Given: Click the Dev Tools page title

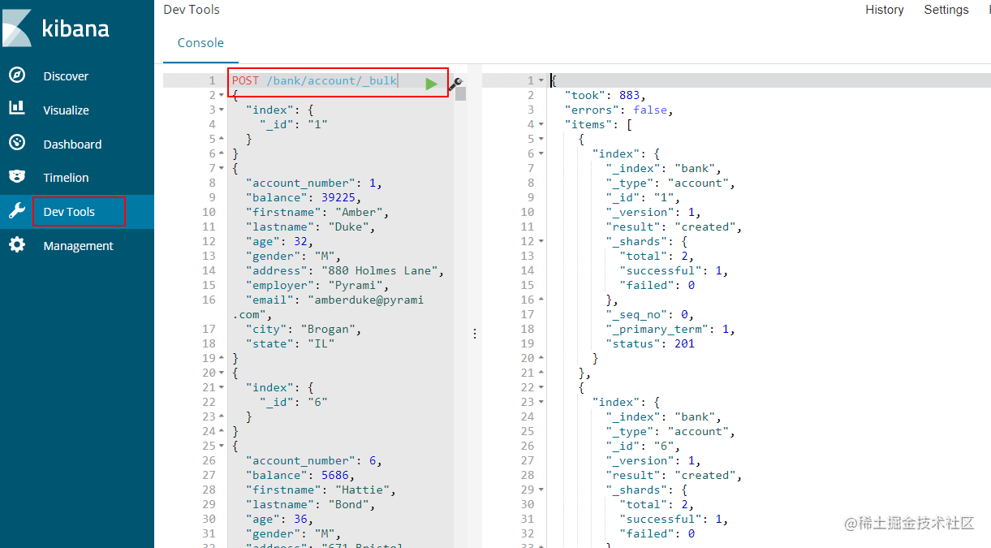Looking at the screenshot, I should click(192, 10).
